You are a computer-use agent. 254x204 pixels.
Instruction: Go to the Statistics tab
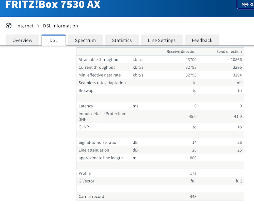coord(122,40)
